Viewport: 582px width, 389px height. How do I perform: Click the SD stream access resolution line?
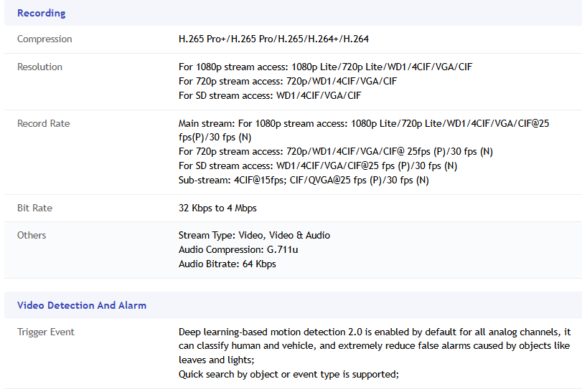tap(269, 95)
